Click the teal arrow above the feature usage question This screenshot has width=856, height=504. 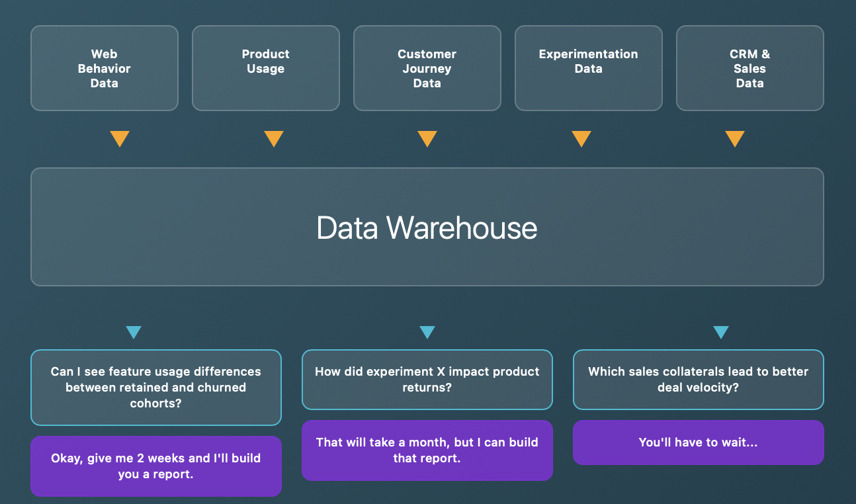(x=134, y=333)
